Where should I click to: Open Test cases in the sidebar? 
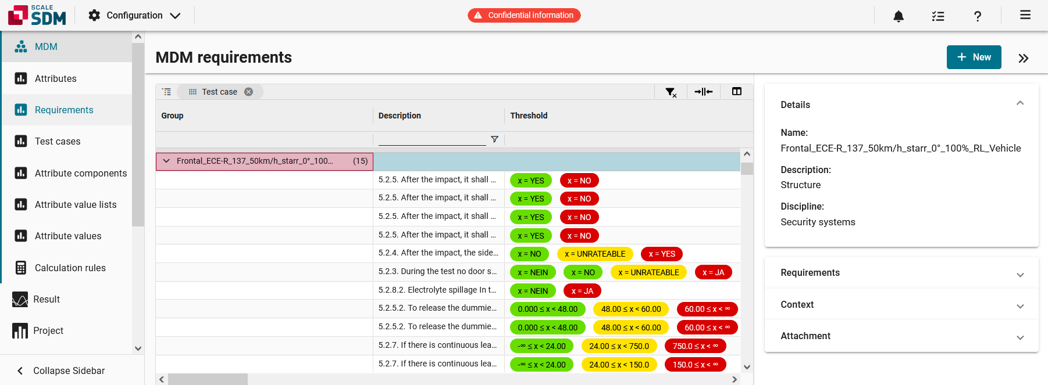click(66, 141)
